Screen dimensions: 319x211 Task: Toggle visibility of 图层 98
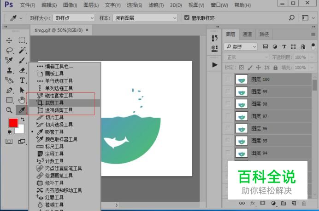click(228, 104)
